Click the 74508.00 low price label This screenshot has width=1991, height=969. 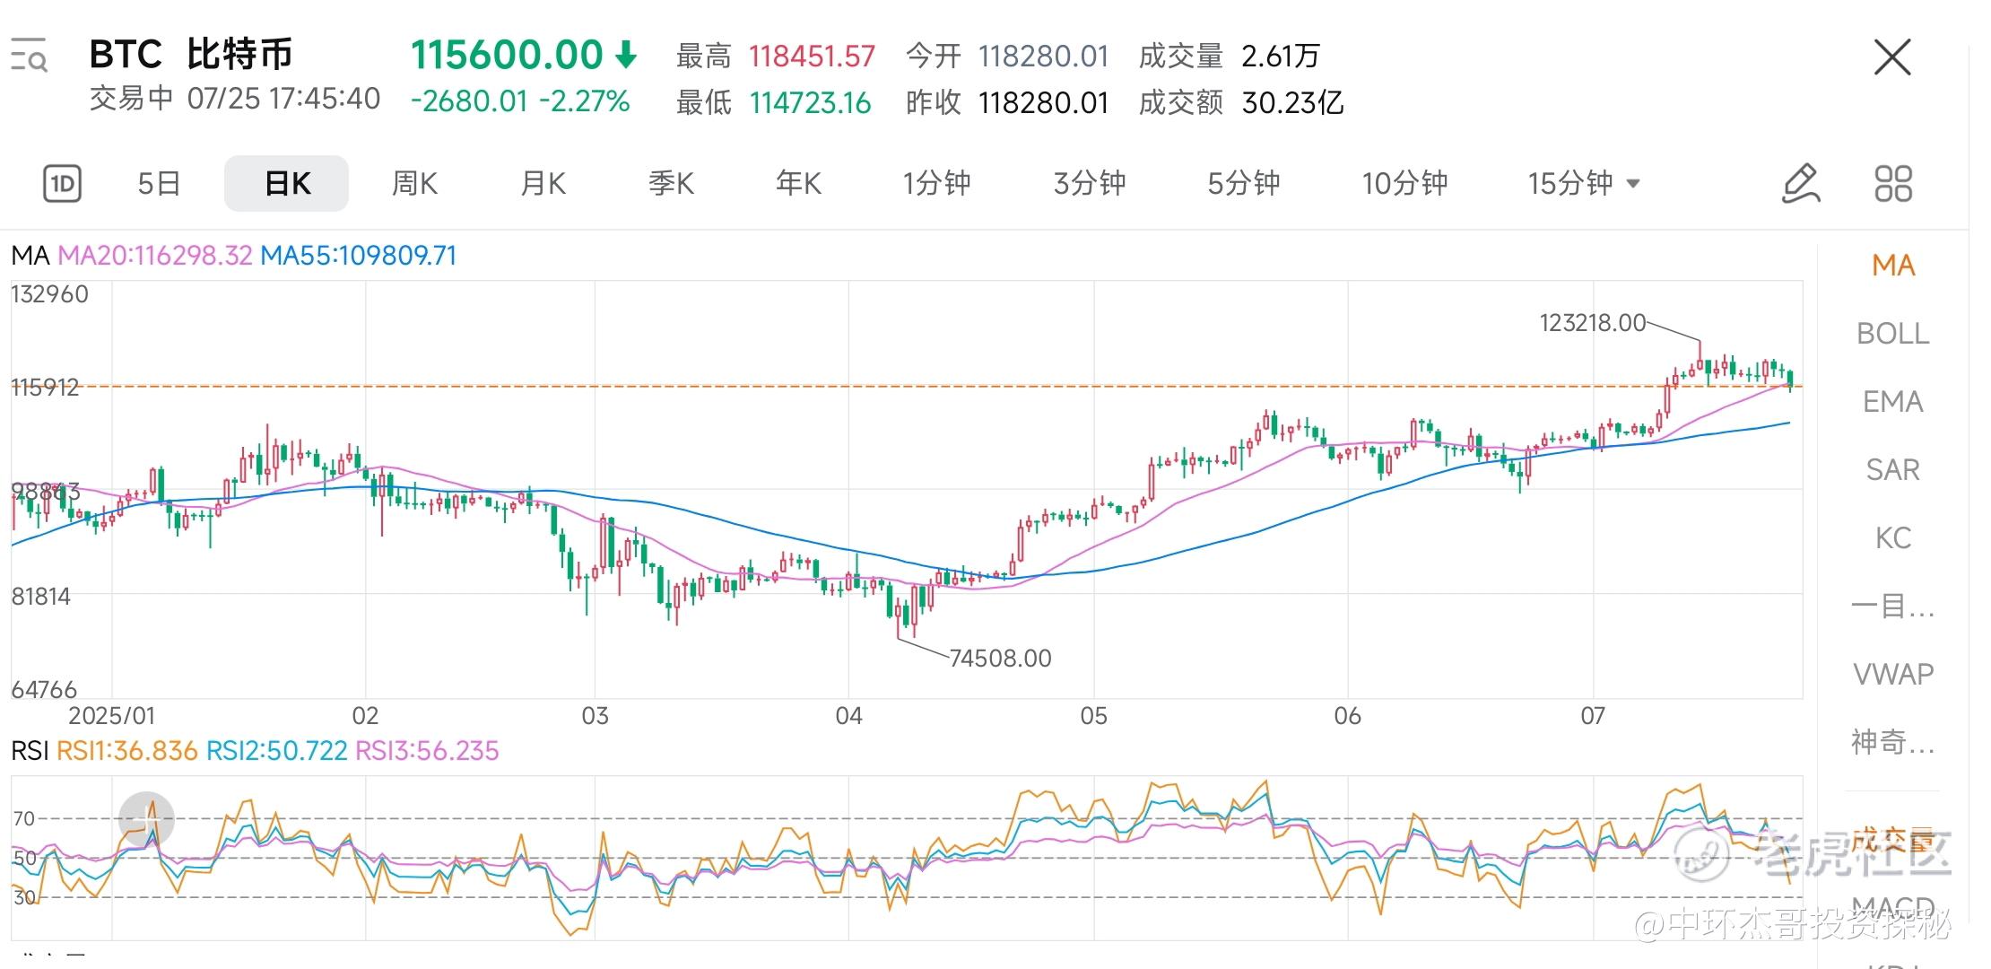tap(1000, 659)
